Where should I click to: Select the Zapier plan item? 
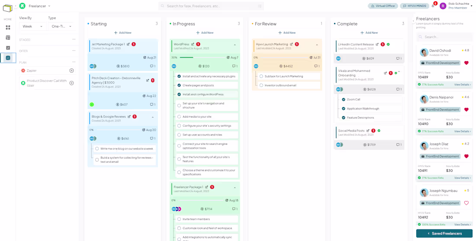click(x=47, y=71)
